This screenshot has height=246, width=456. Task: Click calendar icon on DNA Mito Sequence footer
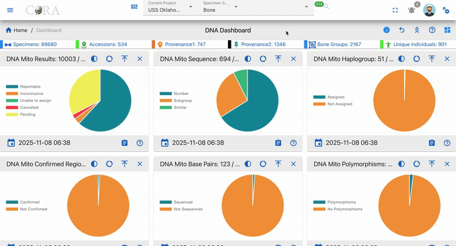tap(165, 143)
